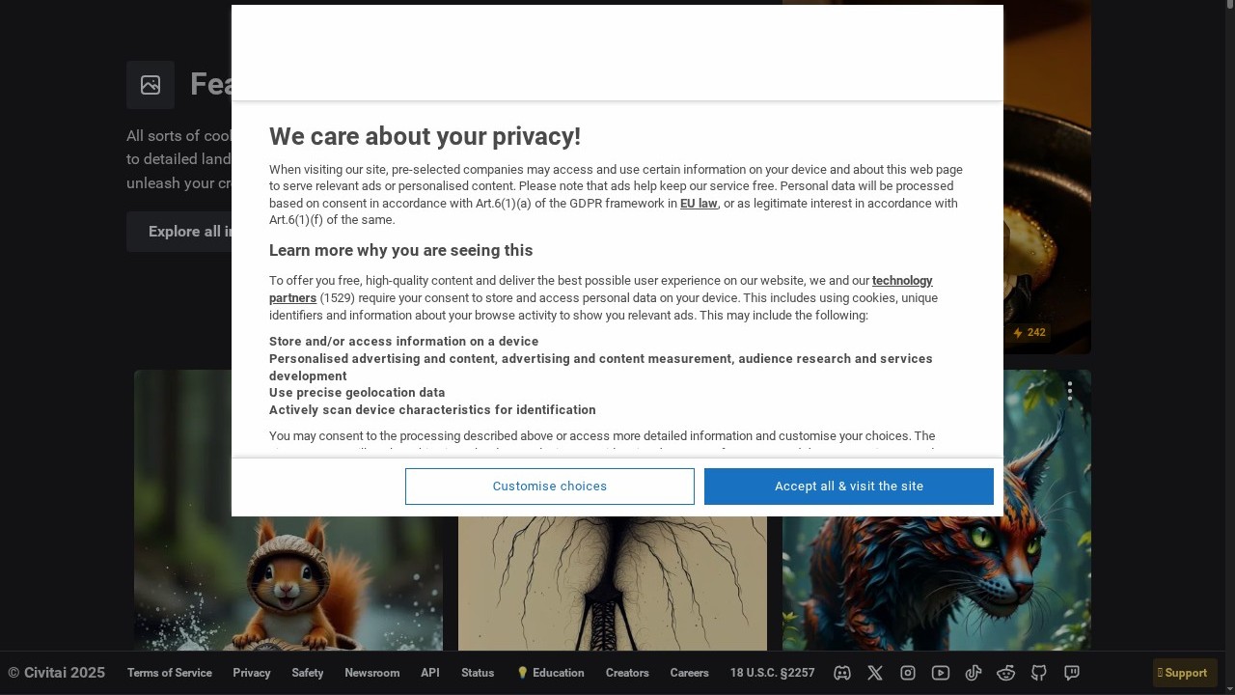Screen dimensions: 1235x695
Task: Open three-dot menu on cat image
Action: tap(1069, 391)
